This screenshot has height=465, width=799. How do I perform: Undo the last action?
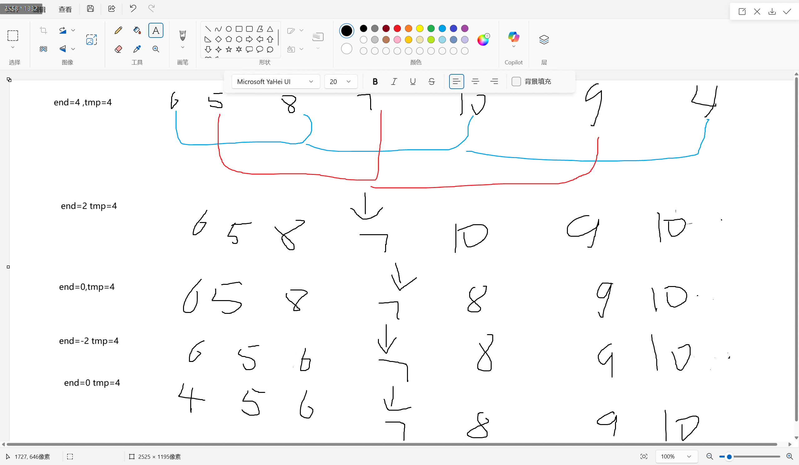click(x=133, y=8)
